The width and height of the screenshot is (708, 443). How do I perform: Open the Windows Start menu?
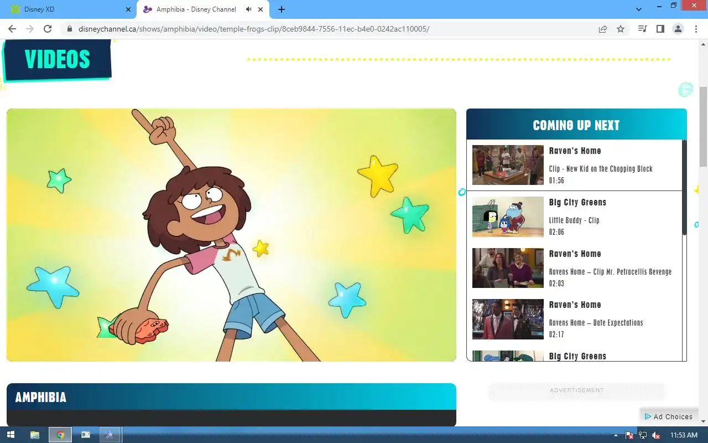click(11, 435)
